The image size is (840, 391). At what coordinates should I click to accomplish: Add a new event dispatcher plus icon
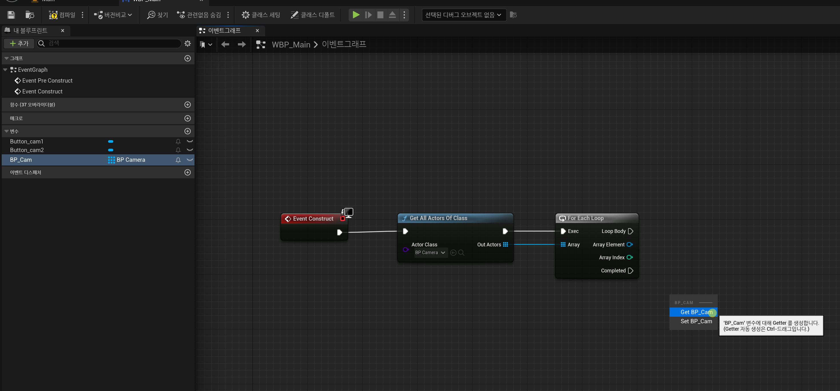[x=188, y=172]
